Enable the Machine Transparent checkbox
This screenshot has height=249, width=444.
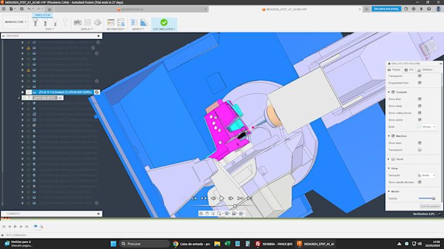[420, 150]
